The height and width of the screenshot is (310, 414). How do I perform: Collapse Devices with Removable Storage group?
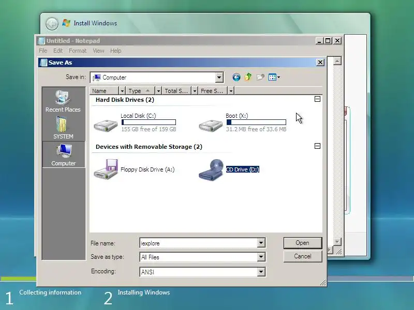pos(318,146)
